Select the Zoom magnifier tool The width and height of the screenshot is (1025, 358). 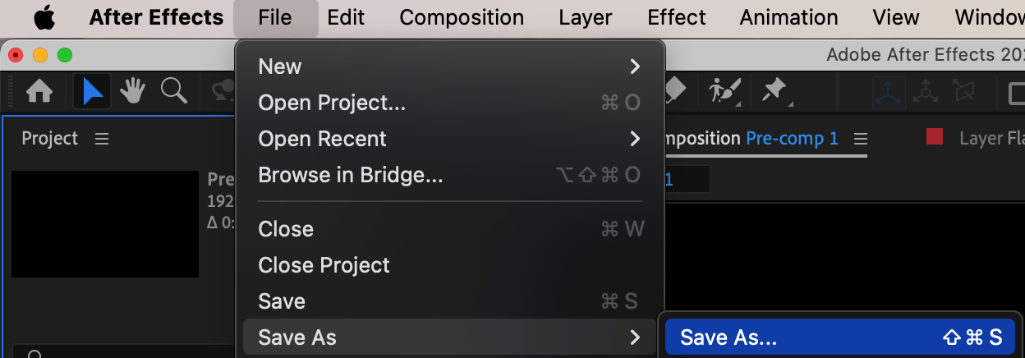174,91
